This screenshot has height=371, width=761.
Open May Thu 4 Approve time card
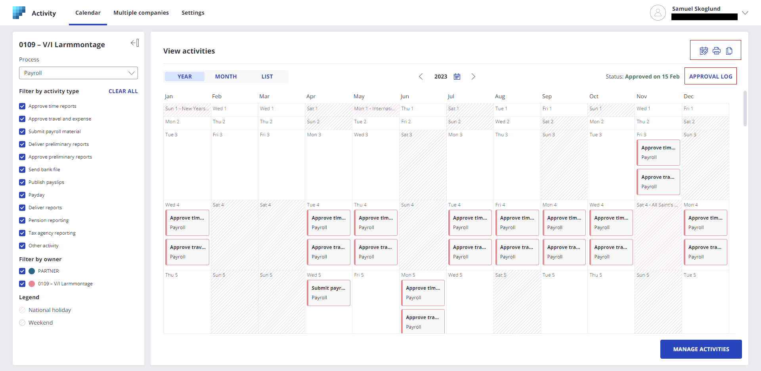(x=376, y=223)
